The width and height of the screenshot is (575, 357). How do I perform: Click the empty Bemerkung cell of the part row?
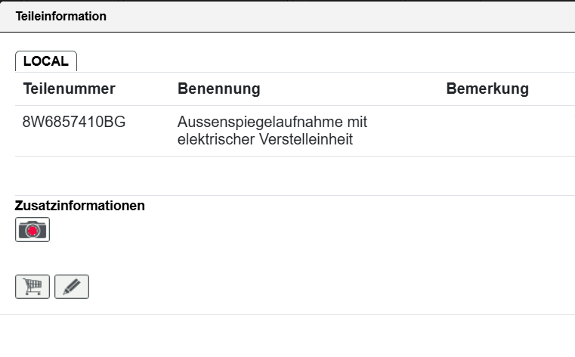(499, 130)
